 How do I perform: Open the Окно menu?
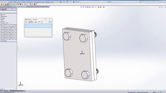(43, 2)
